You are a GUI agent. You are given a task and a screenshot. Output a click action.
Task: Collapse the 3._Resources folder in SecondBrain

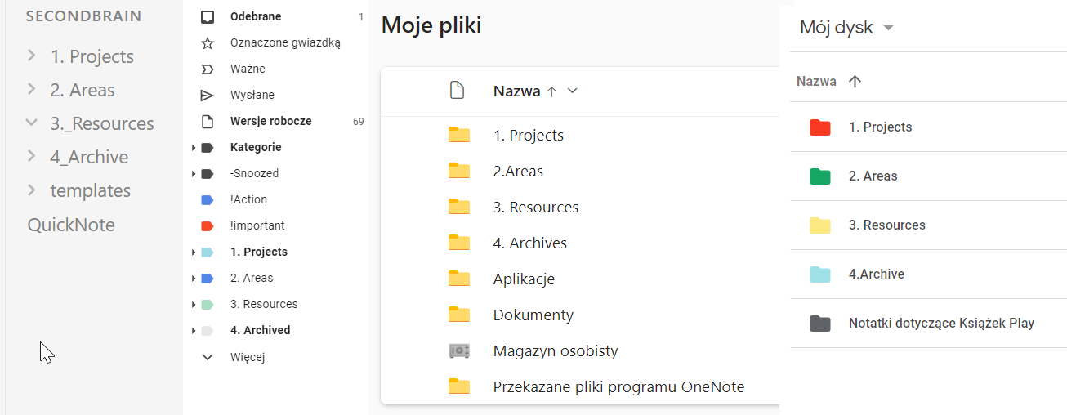click(31, 123)
